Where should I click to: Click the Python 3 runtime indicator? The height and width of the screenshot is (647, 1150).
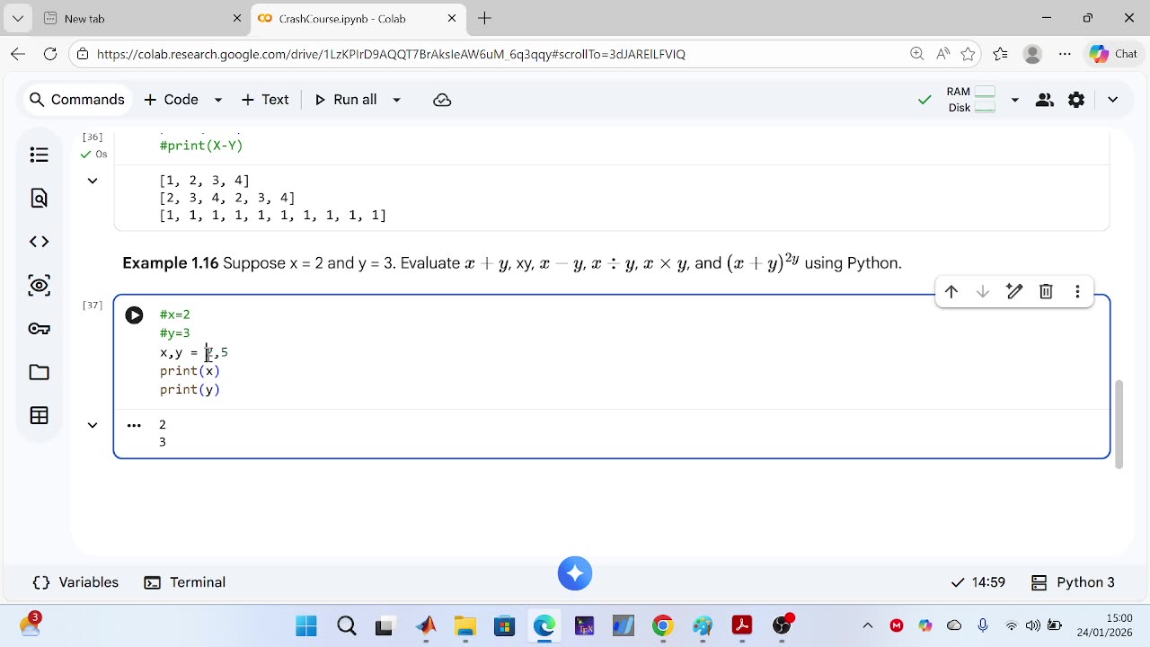pos(1073,582)
